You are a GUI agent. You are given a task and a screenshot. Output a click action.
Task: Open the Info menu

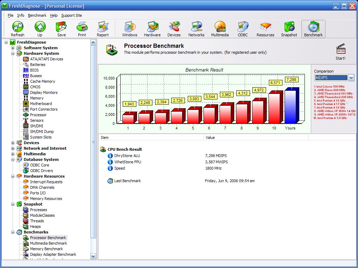[21, 15]
